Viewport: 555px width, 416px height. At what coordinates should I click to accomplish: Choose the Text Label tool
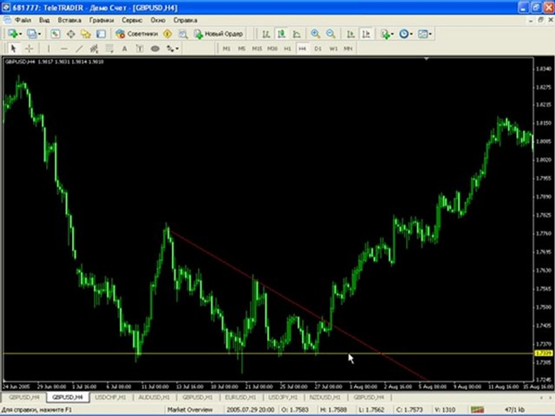[x=140, y=49]
